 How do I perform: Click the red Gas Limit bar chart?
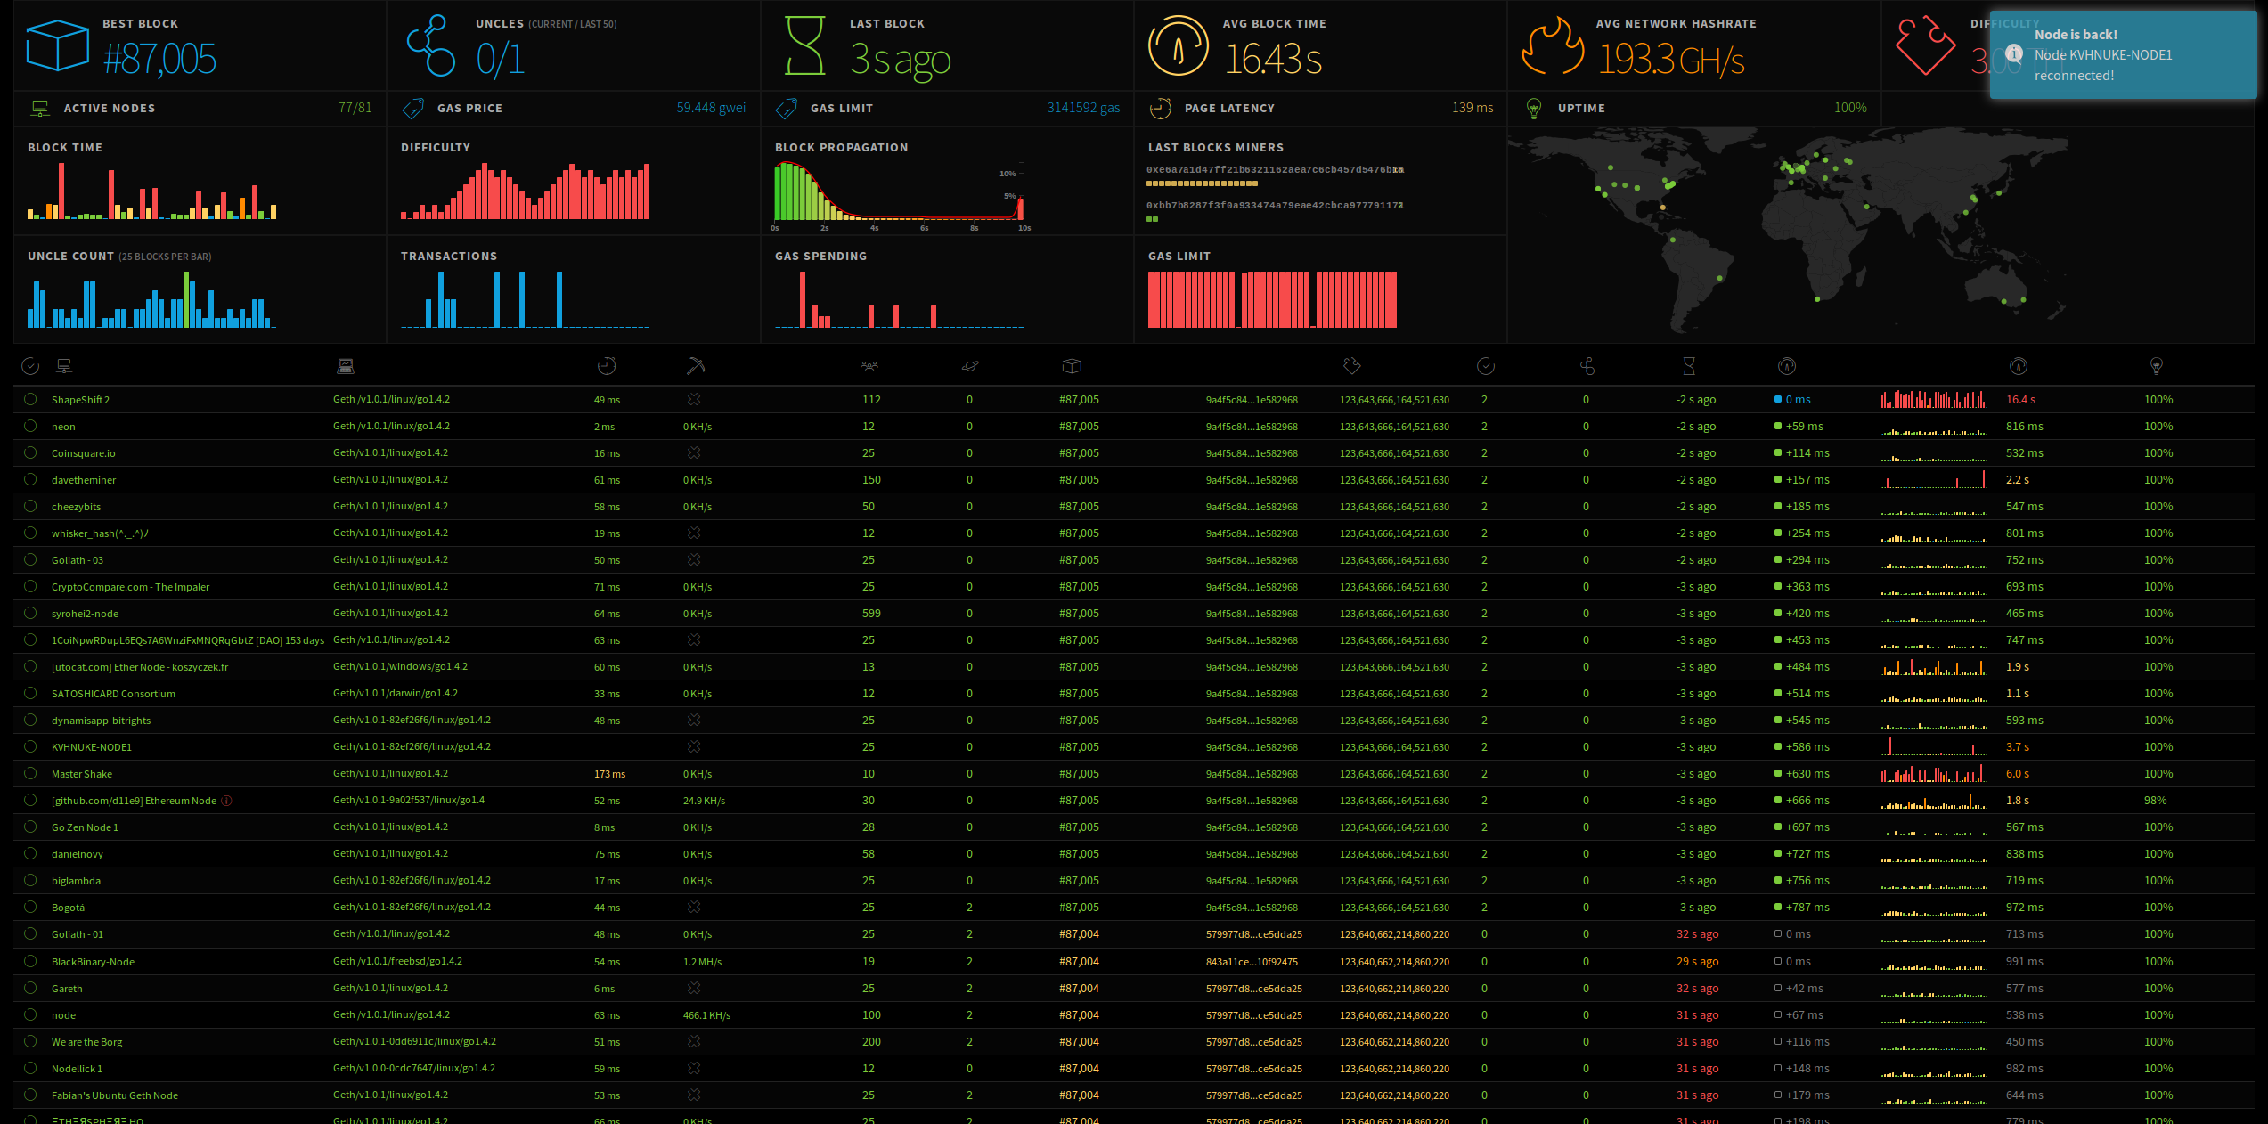coord(1272,299)
